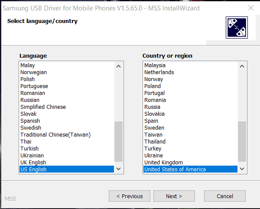260x209 pixels.
Task: Select Russia in Country list
Action: pyautogui.click(x=190, y=107)
